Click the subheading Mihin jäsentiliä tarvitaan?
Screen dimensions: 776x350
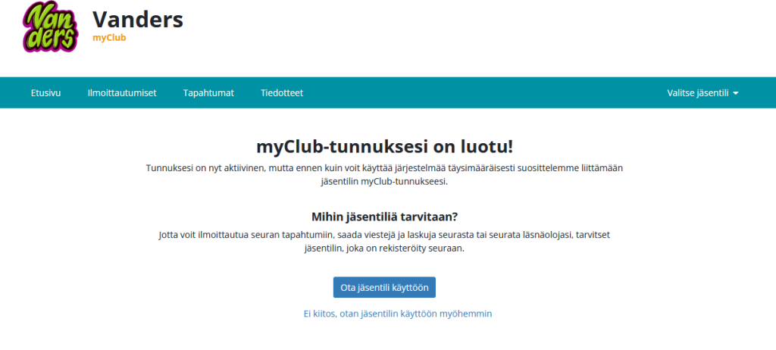[x=388, y=216]
